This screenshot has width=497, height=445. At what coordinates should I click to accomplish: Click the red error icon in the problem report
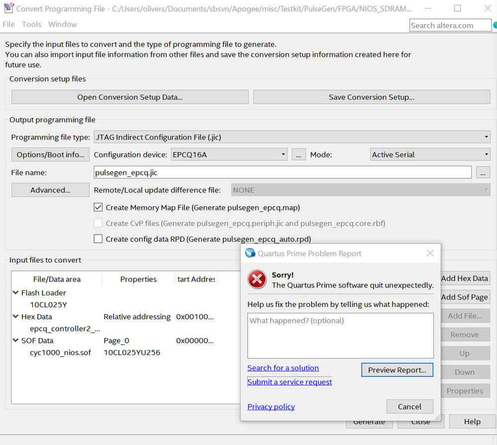(x=257, y=279)
